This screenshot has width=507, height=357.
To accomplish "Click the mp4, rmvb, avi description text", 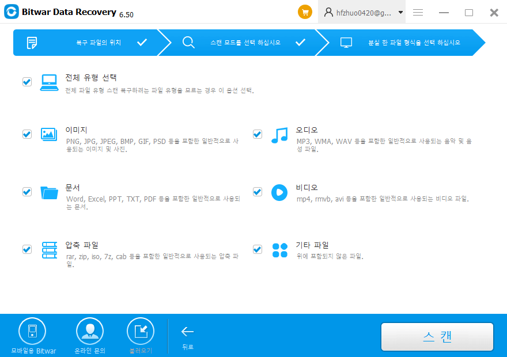I will 383,199.
